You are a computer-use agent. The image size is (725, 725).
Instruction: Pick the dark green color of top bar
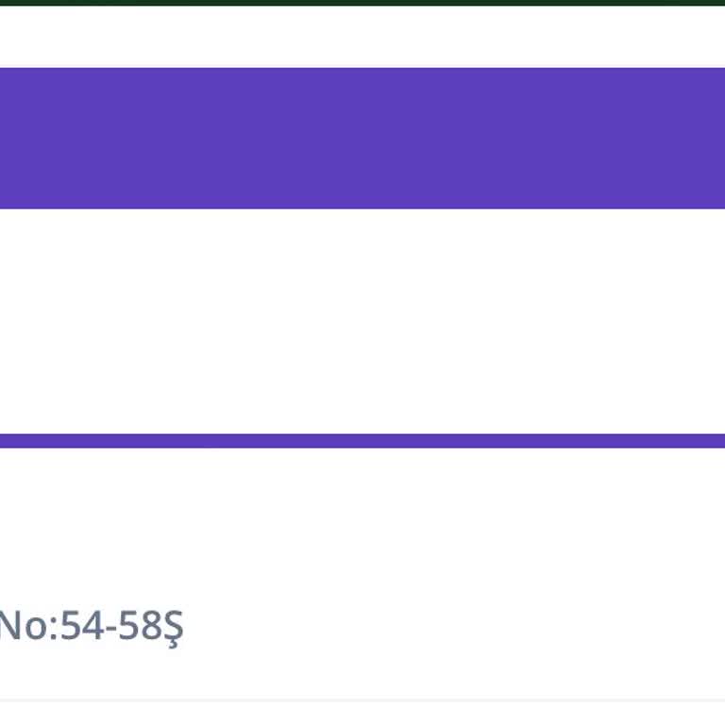coord(362,2)
